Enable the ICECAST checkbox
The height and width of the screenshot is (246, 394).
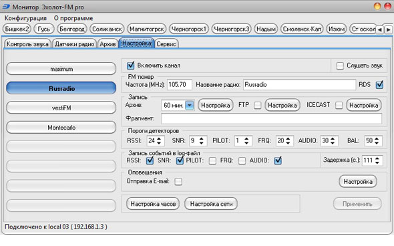pyautogui.click(x=339, y=105)
